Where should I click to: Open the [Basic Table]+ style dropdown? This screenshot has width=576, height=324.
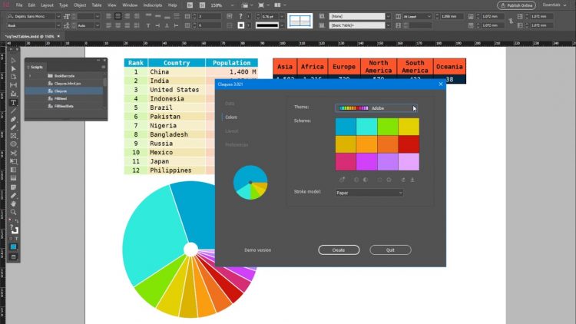tap(389, 25)
